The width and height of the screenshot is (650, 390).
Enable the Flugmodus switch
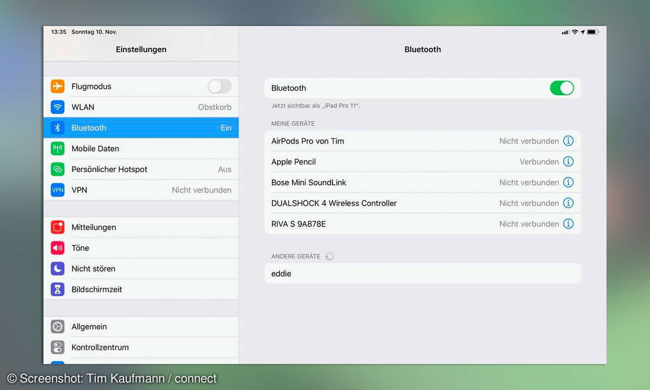pyautogui.click(x=219, y=86)
